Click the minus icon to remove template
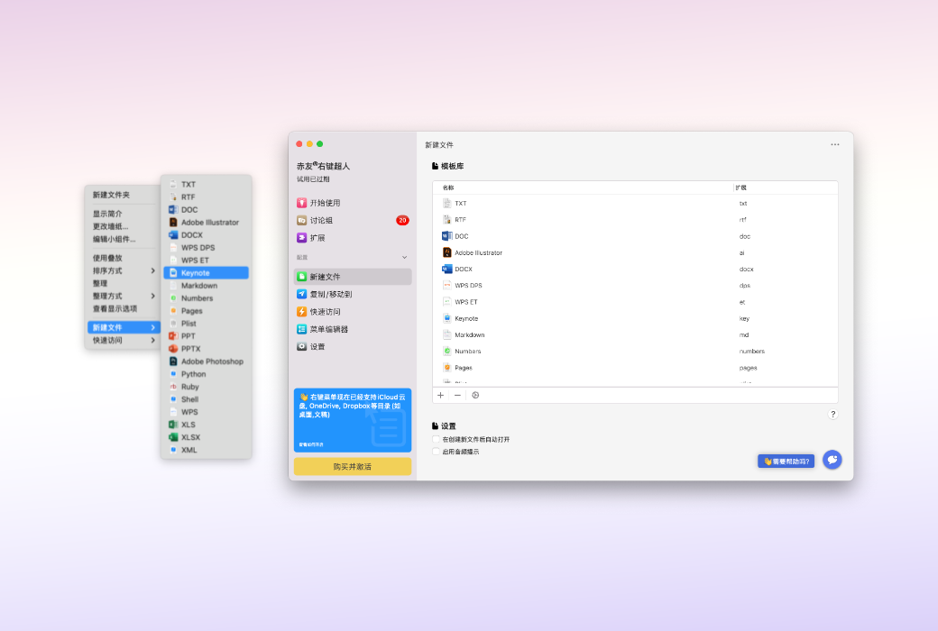This screenshot has height=631, width=938. [x=457, y=395]
